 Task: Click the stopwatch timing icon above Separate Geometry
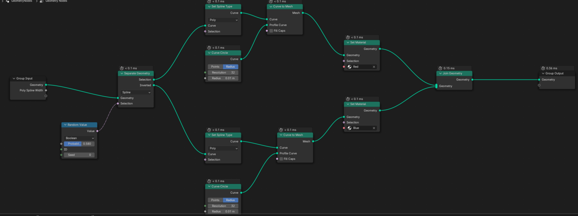pos(121,68)
